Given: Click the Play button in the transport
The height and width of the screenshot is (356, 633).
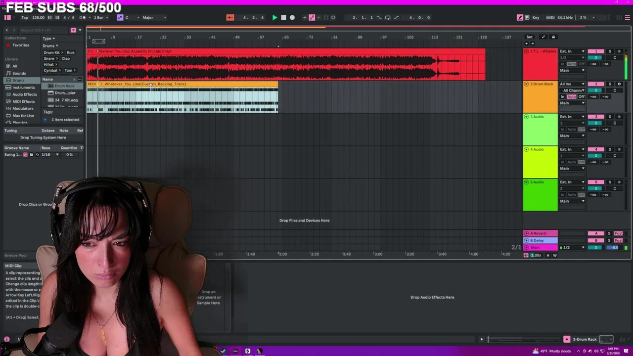Looking at the screenshot, I should tap(274, 18).
